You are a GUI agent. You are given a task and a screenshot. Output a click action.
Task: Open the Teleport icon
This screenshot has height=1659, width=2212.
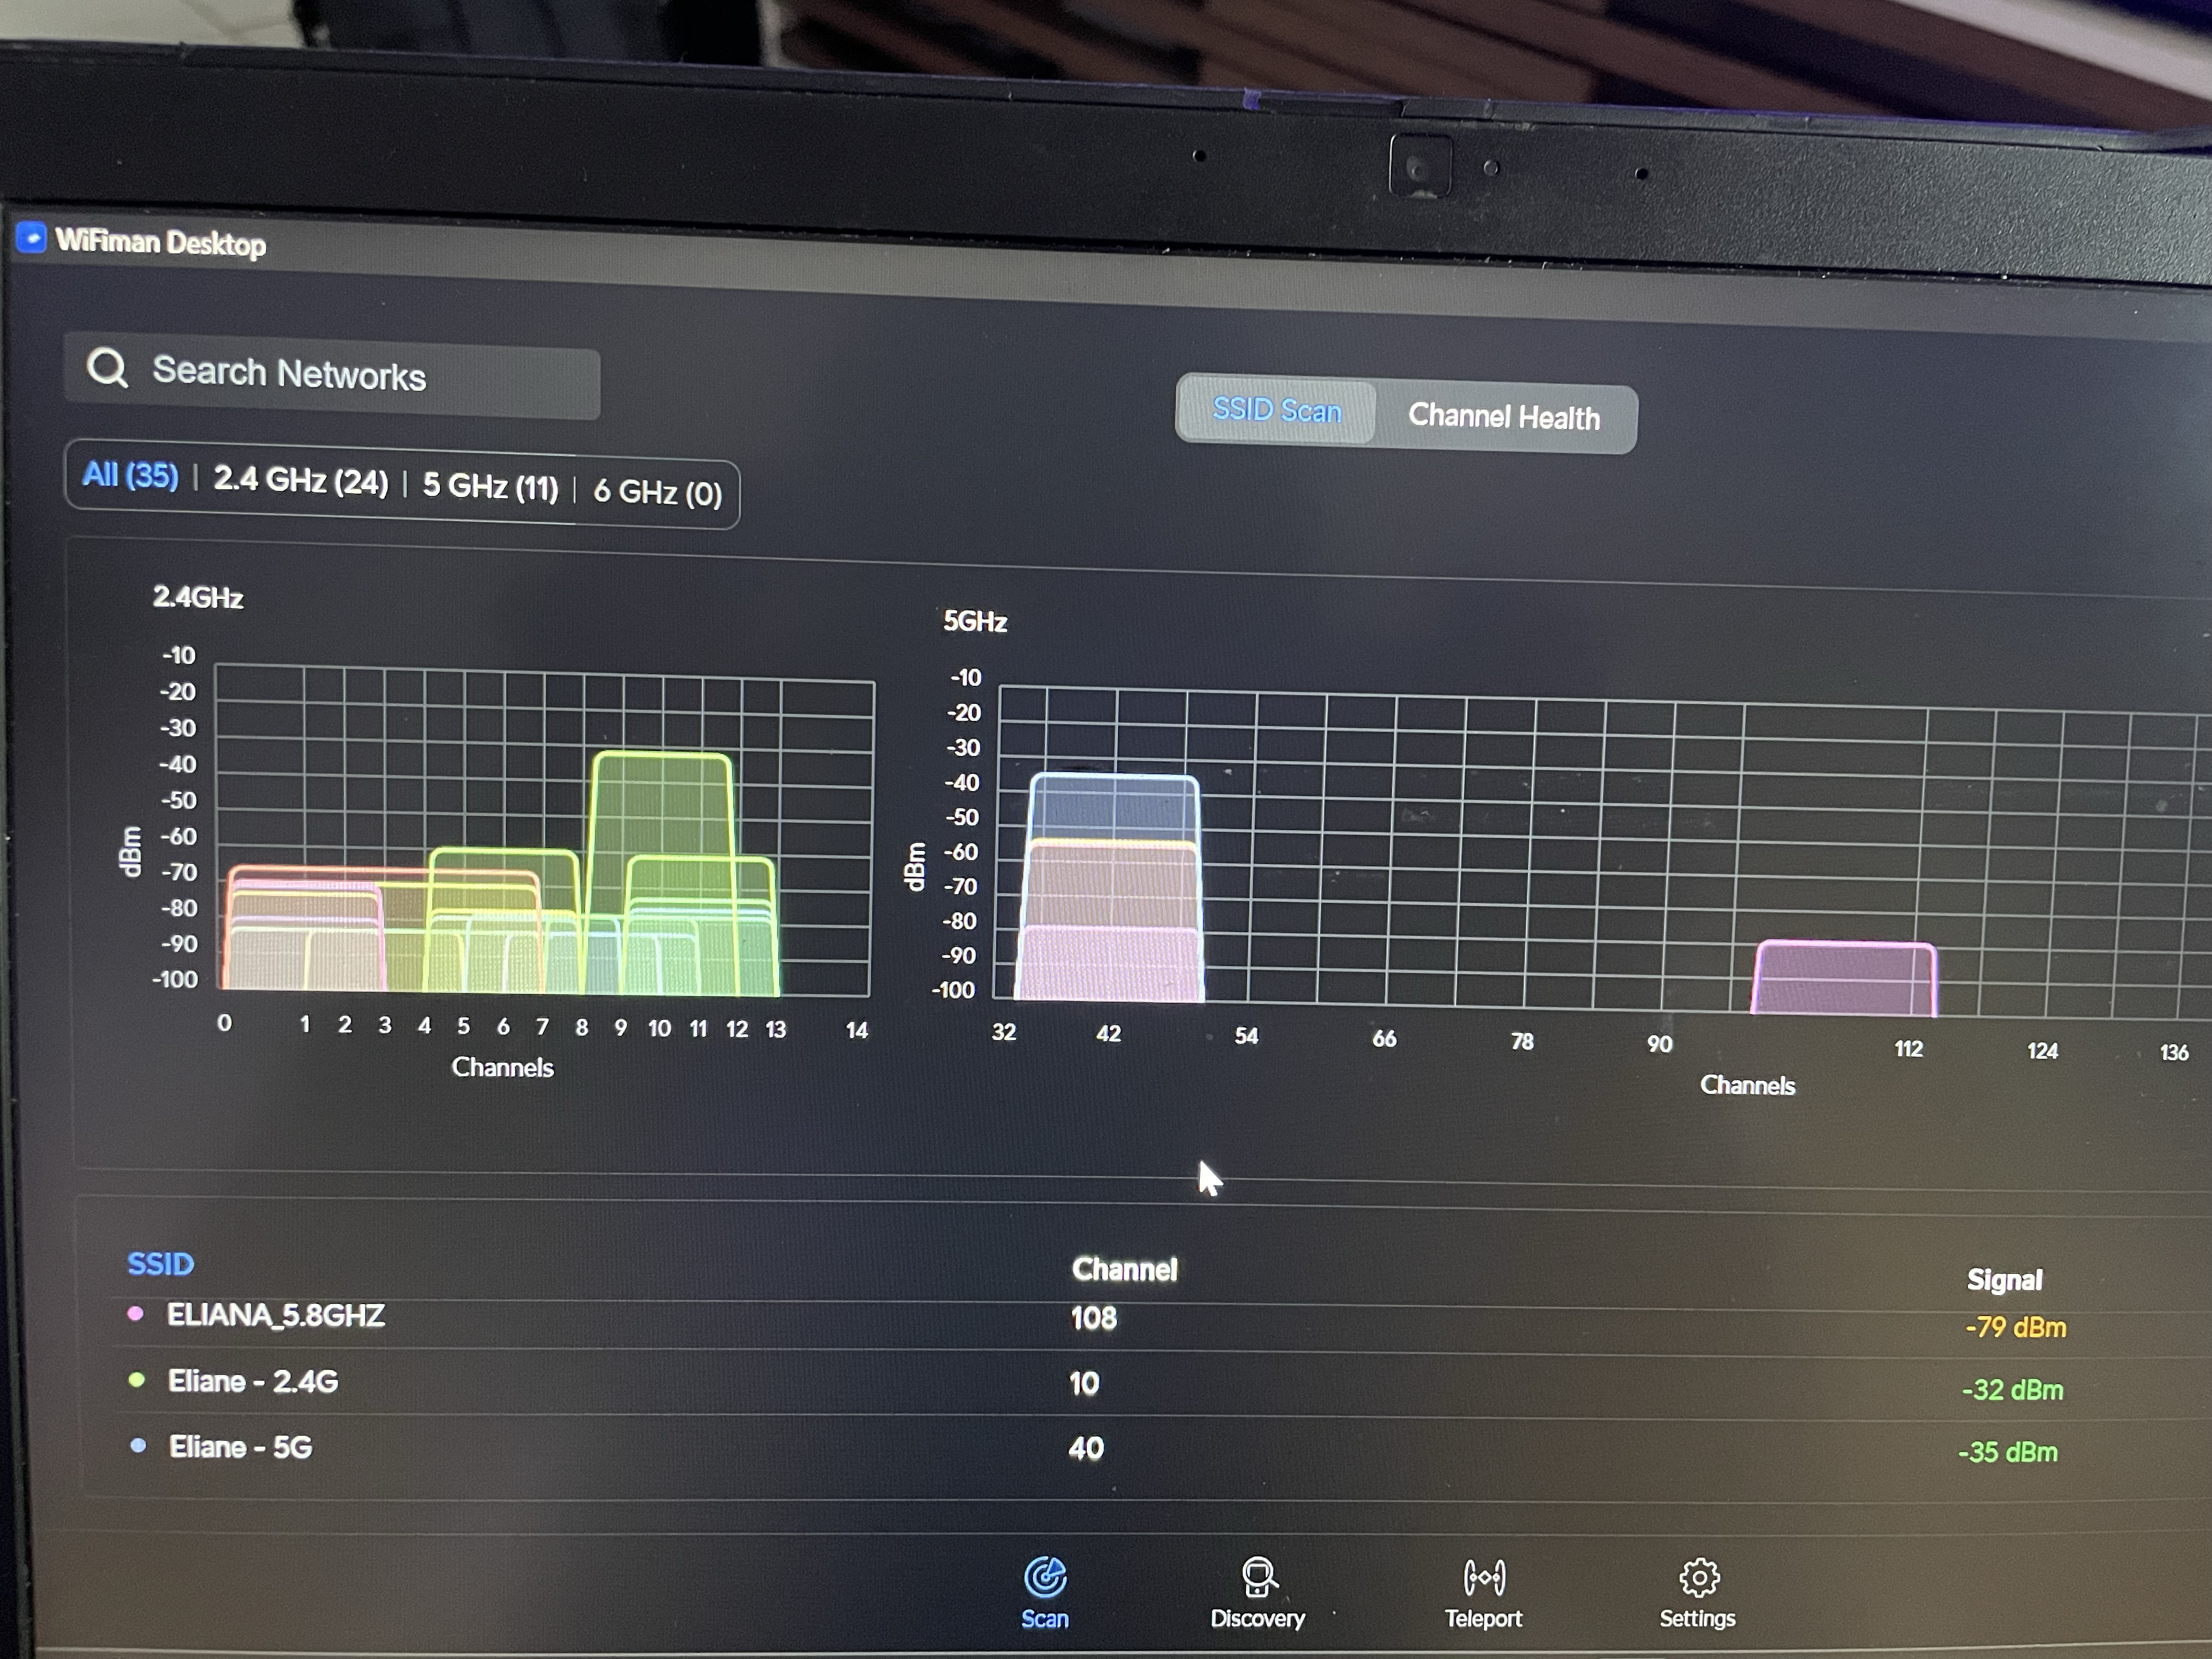[1484, 1578]
